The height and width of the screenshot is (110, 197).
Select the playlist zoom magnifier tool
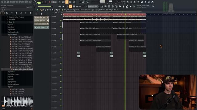pos(57,10)
